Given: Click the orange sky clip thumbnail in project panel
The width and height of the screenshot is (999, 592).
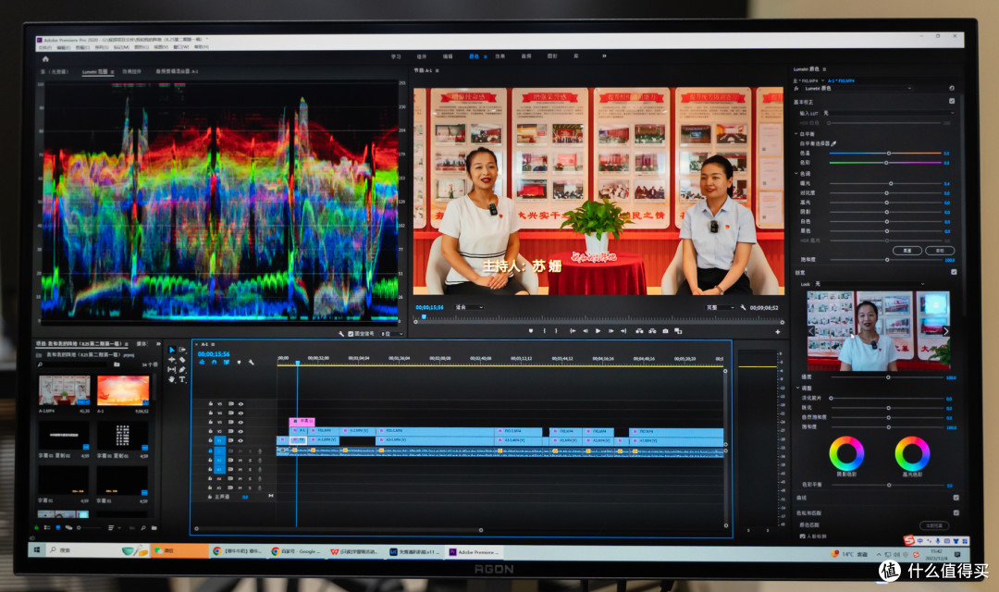Looking at the screenshot, I should pyautogui.click(x=123, y=390).
